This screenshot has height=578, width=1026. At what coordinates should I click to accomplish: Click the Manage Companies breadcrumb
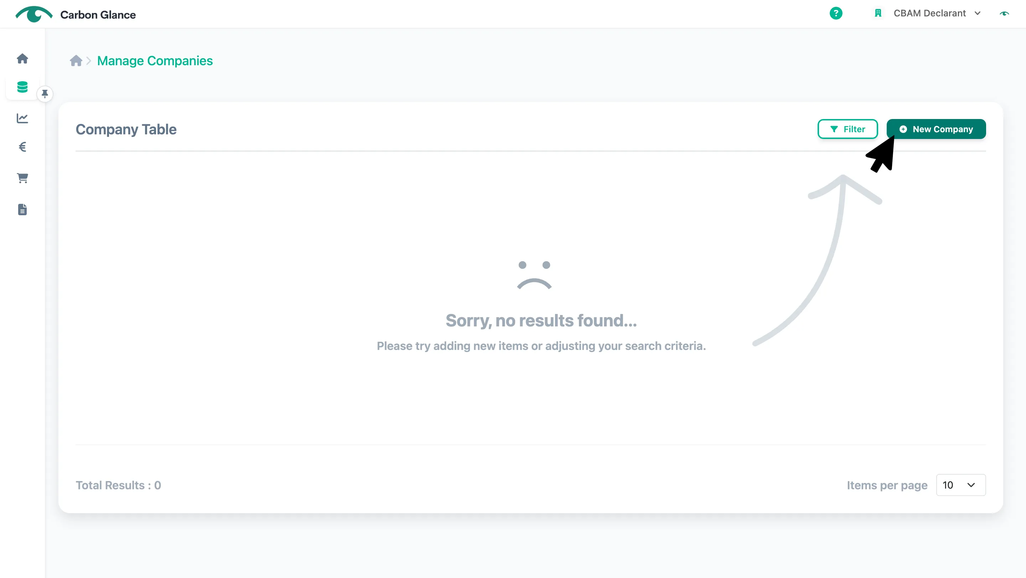[x=155, y=61]
